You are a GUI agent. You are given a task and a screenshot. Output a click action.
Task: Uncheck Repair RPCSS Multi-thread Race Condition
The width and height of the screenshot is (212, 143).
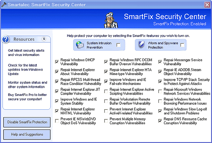(x=57, y=81)
